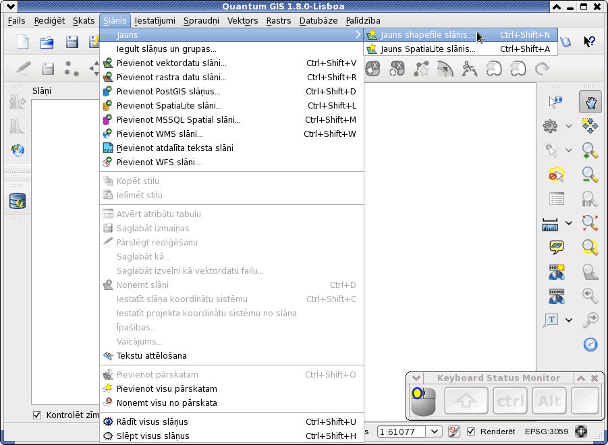Open the Fails menu
The width and height of the screenshot is (608, 445).
(x=17, y=20)
